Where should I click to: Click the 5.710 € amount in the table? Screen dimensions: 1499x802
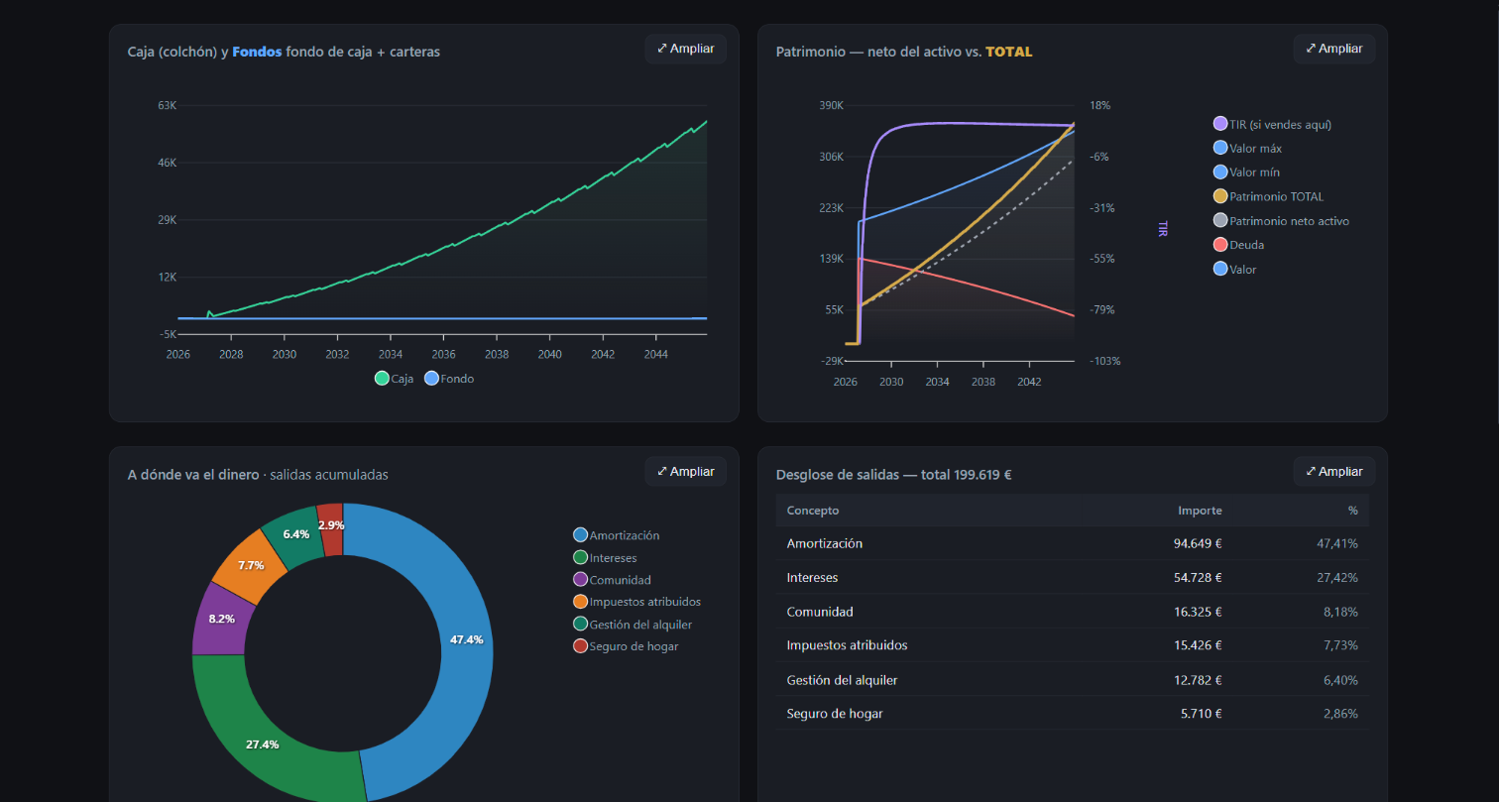1202,713
